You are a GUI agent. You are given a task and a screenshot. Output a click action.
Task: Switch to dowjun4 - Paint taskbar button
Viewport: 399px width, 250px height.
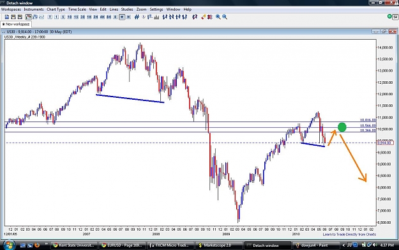[x=315, y=245]
